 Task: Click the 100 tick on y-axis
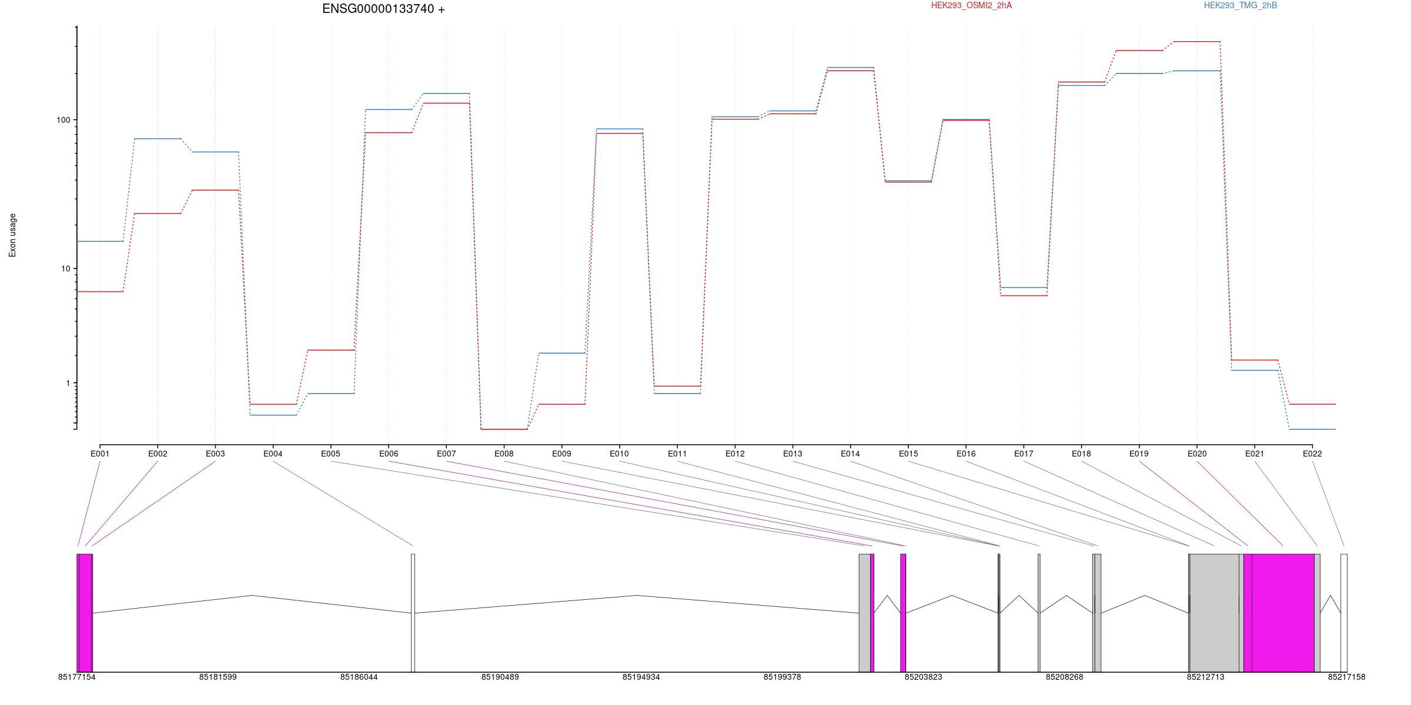63,120
